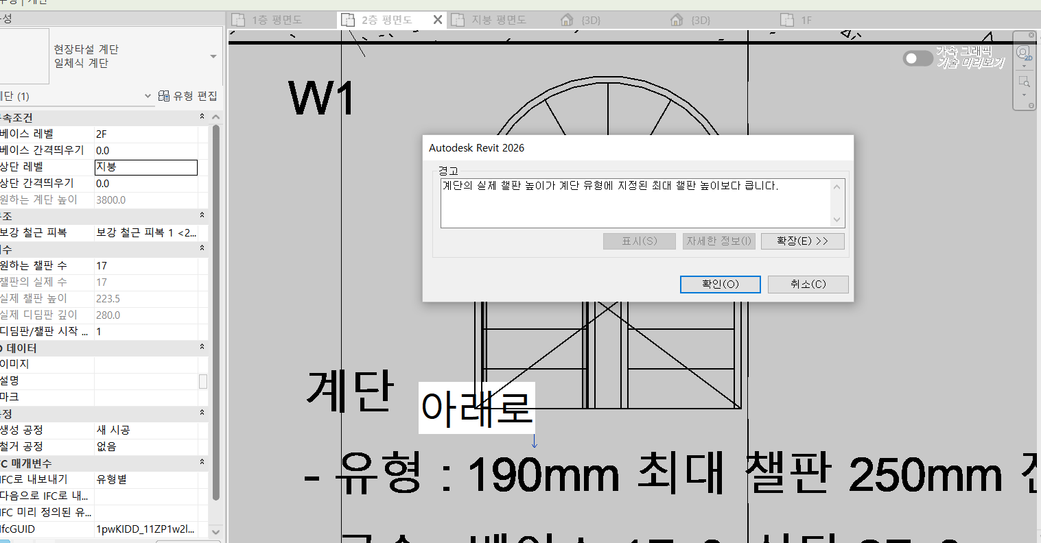Collapse the IFC 매개변수 property group
The width and height of the screenshot is (1041, 543).
point(202,463)
